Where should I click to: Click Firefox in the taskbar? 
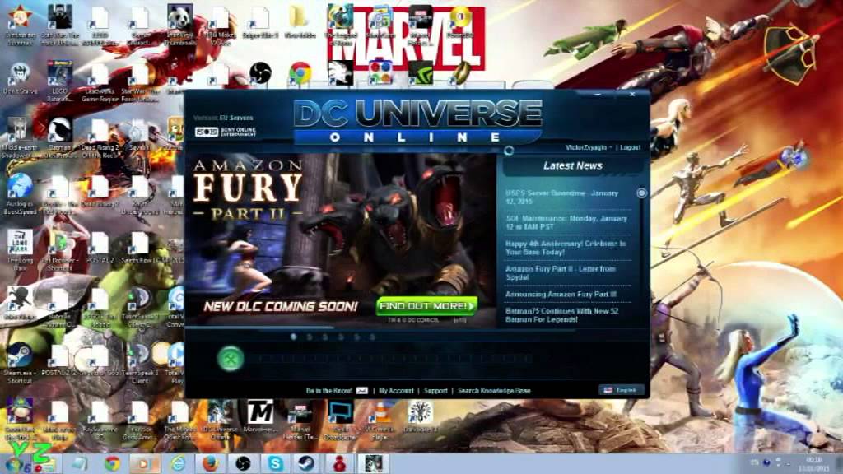click(210, 463)
